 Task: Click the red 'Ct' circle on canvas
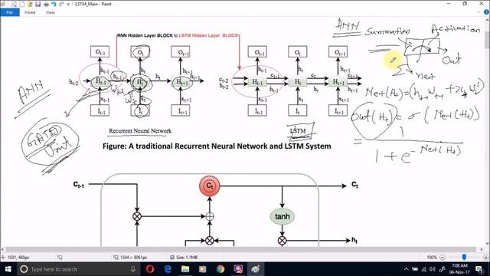tap(209, 186)
